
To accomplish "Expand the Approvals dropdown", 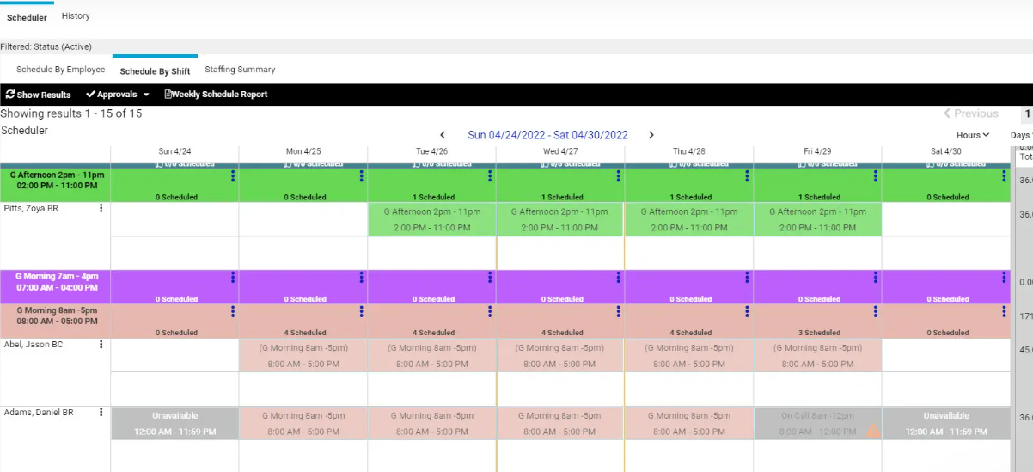I will click(118, 95).
